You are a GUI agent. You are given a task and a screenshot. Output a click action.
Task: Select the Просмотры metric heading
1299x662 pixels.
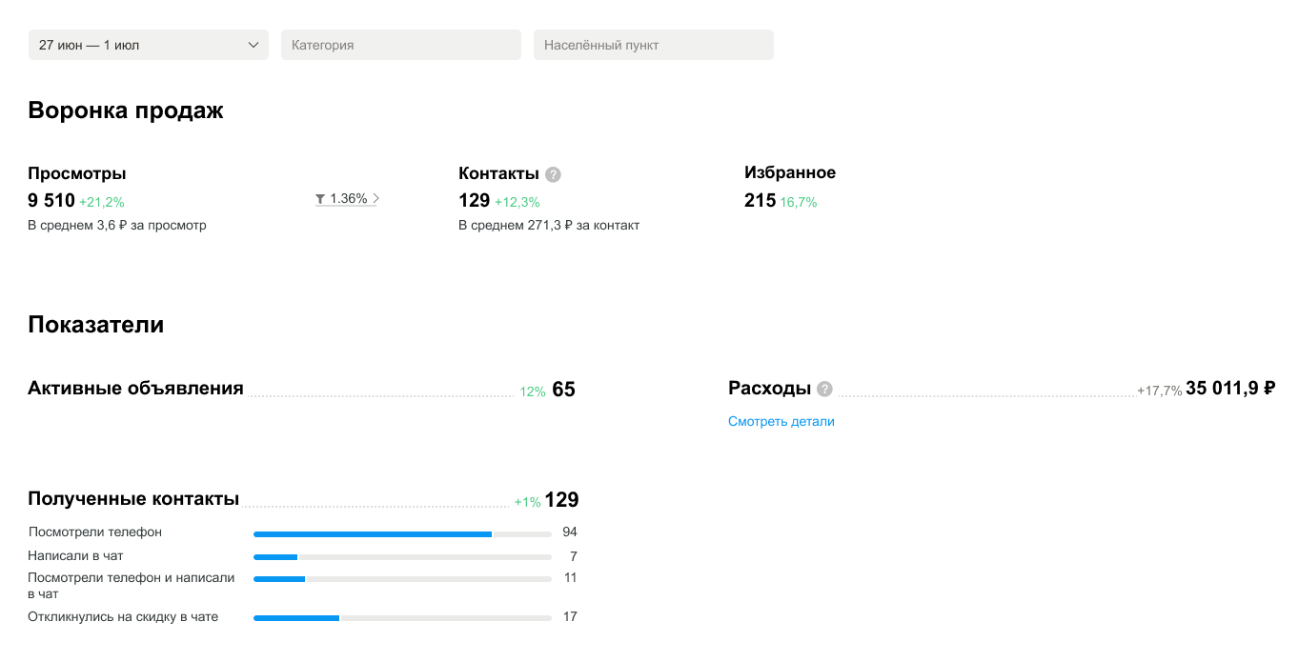(x=77, y=173)
